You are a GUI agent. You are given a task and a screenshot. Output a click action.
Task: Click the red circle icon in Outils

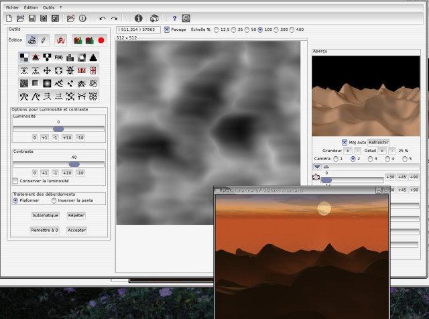tap(101, 40)
